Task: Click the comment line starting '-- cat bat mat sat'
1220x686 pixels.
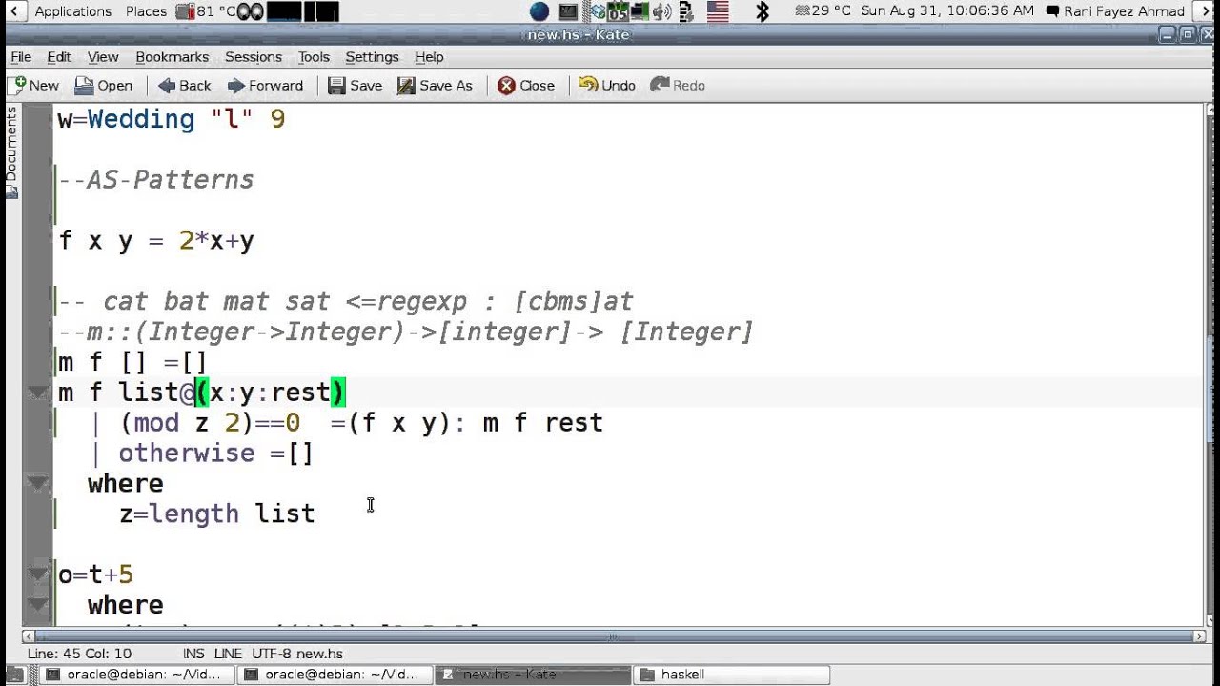Action: [x=346, y=302]
